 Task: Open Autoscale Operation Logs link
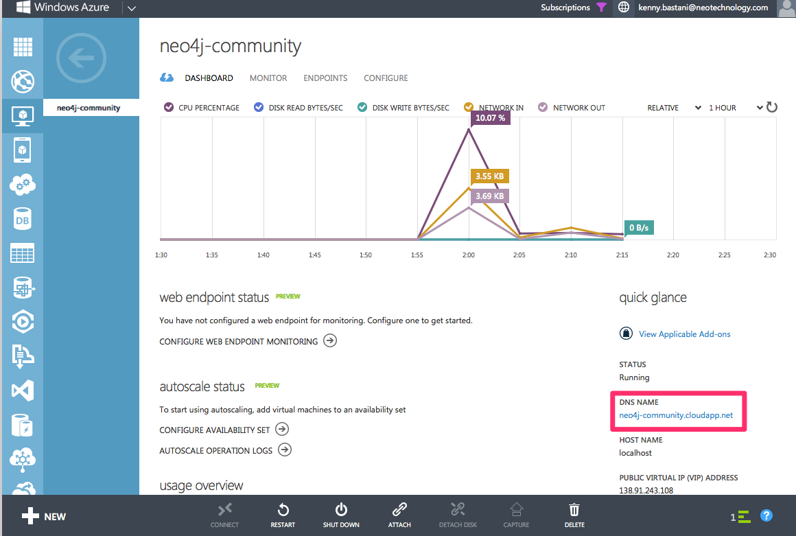[225, 450]
